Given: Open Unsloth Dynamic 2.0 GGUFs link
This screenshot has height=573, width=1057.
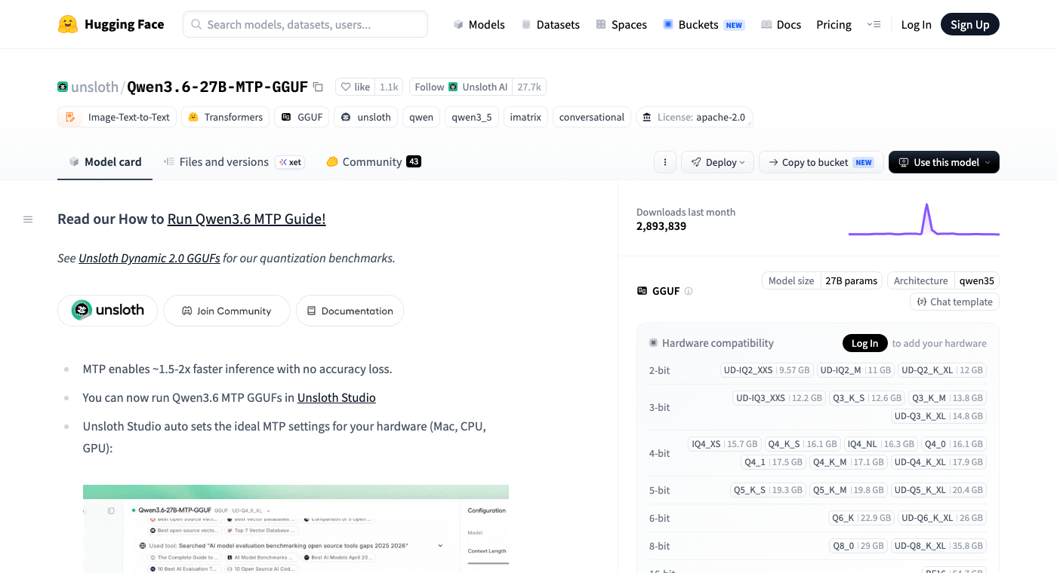Looking at the screenshot, I should [x=149, y=258].
